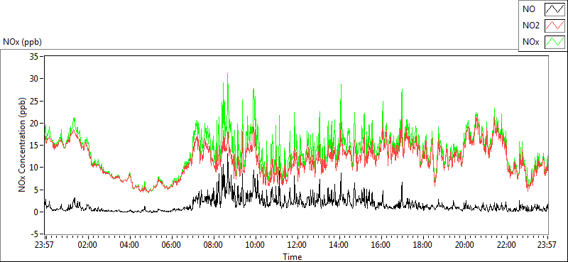This screenshot has width=568, height=262.
Task: Click the NOx green line legend icon
Action: click(555, 42)
